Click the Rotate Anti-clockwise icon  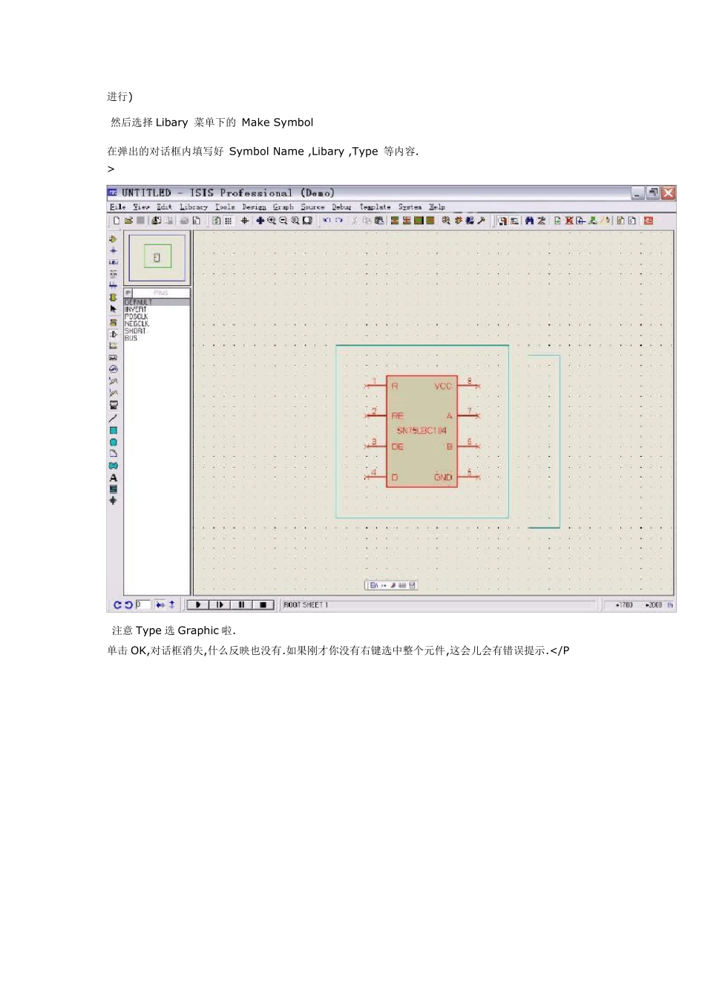(x=128, y=605)
